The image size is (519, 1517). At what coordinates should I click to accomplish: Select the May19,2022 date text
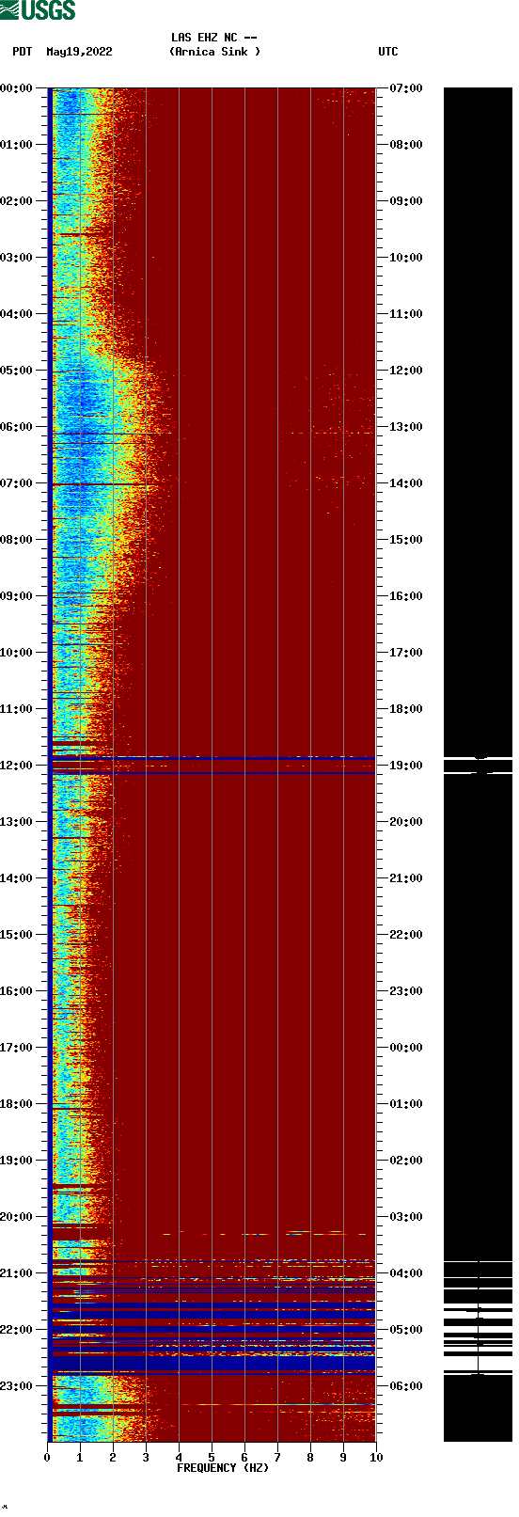pos(79,52)
